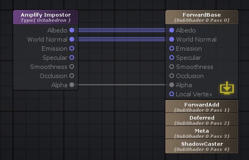Image resolution: width=249 pixels, height=160 pixels.
Task: Expand the ShadowCaster pass node
Action: pyautogui.click(x=202, y=146)
